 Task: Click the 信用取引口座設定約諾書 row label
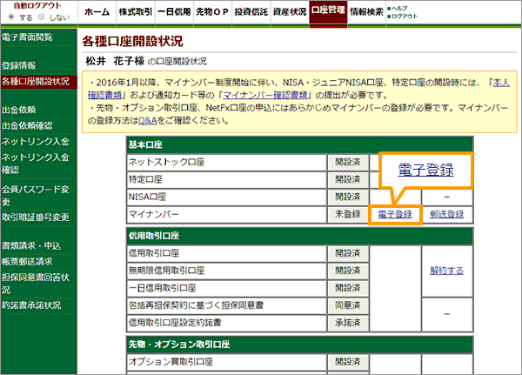(x=175, y=323)
